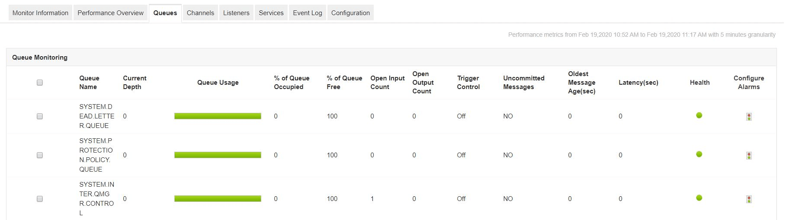Open Configure Alarms icon for SYSTEM.PROTECTION.POLICY.QUEUE
The width and height of the screenshot is (786, 220).
pos(749,156)
